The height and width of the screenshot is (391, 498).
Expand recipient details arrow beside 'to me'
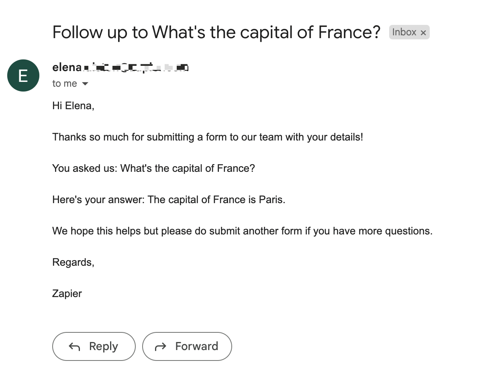(85, 84)
